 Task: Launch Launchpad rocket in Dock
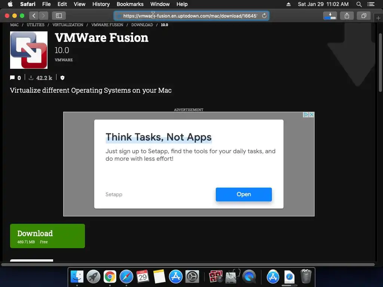click(93, 277)
